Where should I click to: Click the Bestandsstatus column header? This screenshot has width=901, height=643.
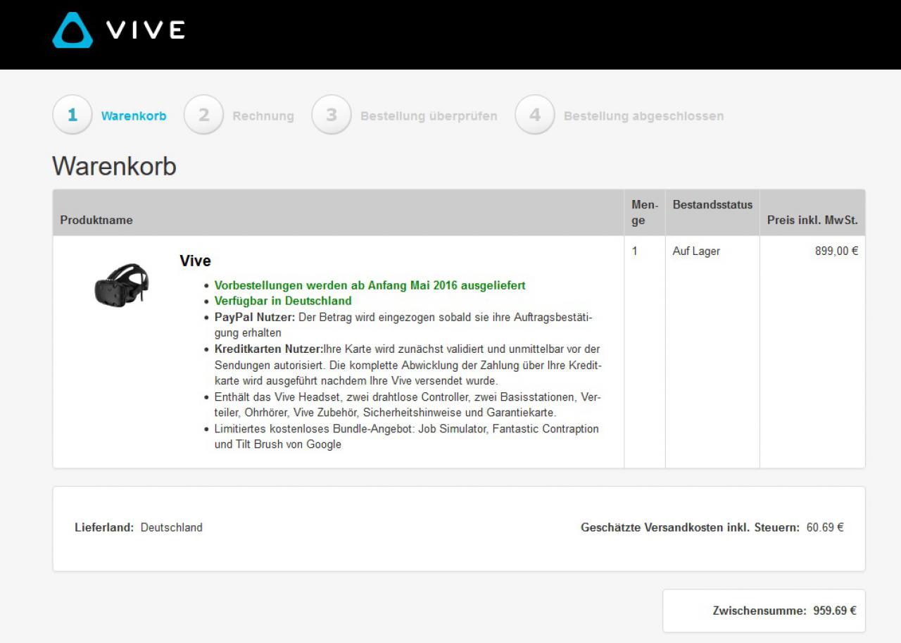point(712,205)
